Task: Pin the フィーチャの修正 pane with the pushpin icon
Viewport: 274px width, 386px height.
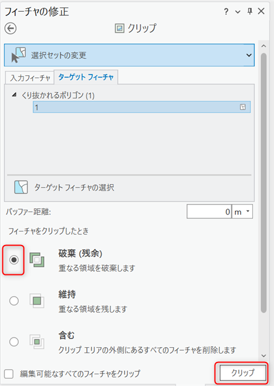Action: (250, 11)
